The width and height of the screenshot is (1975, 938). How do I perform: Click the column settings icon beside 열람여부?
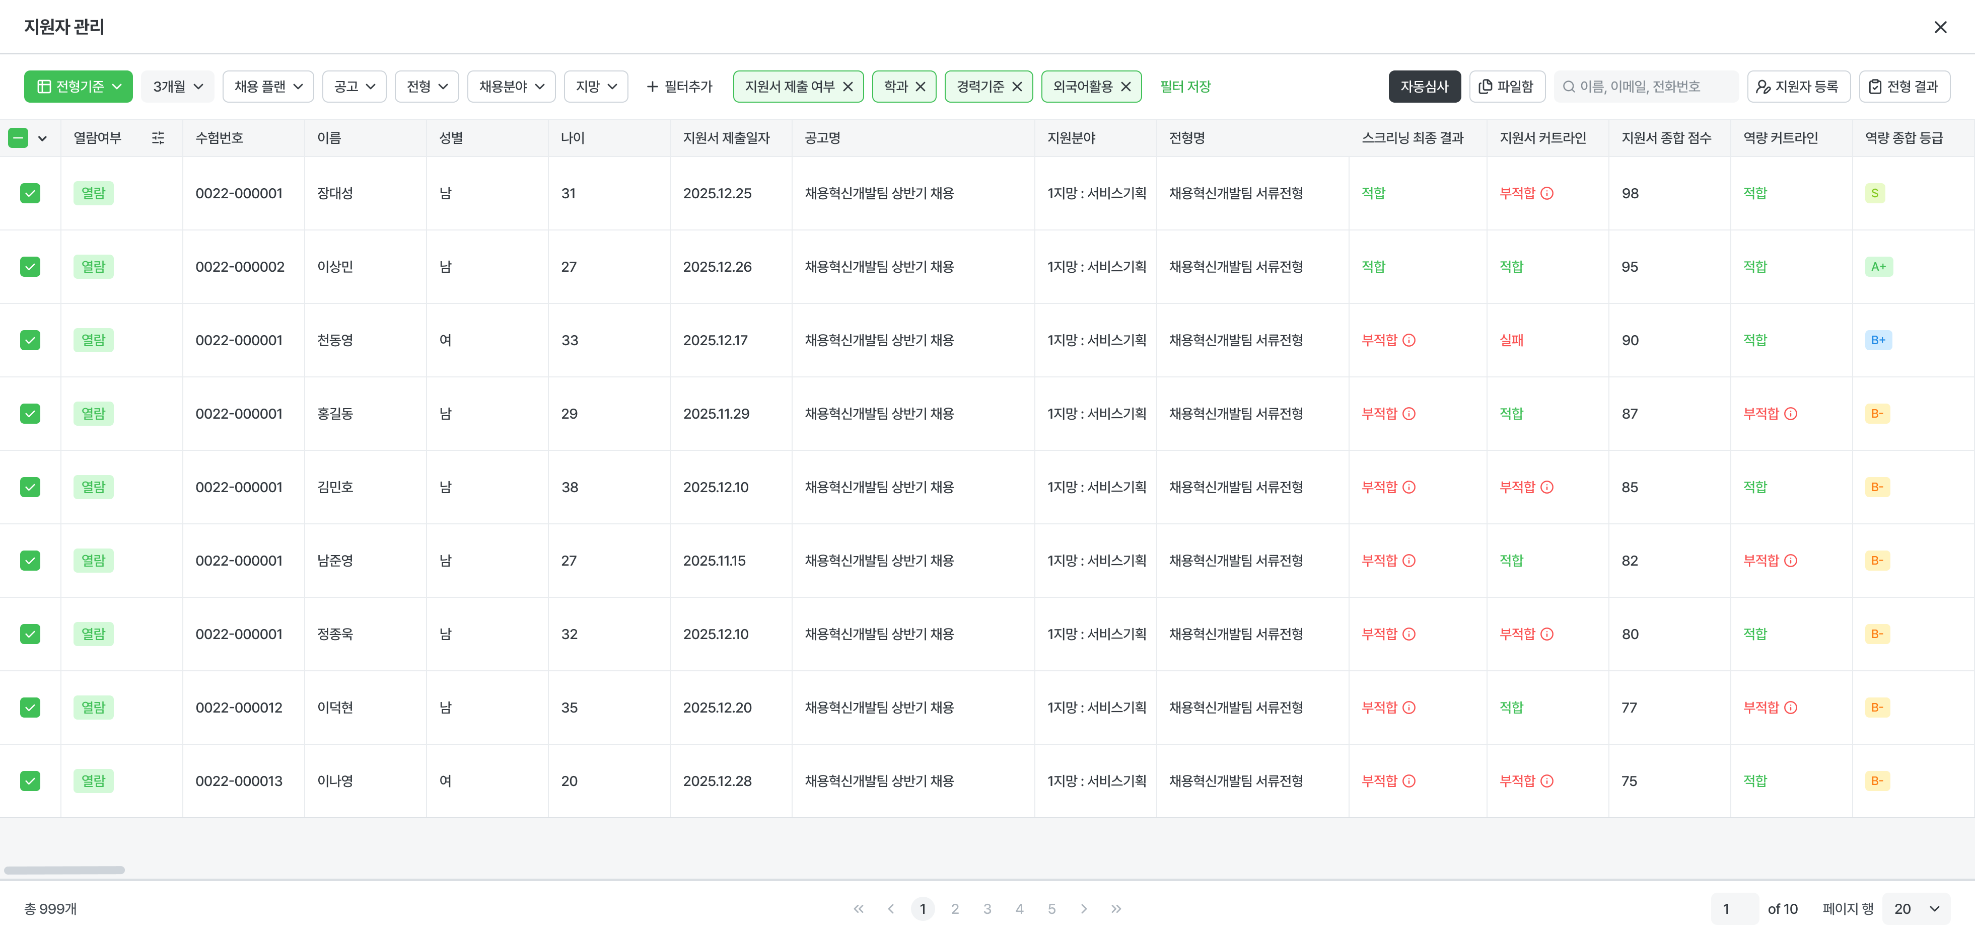point(158,138)
